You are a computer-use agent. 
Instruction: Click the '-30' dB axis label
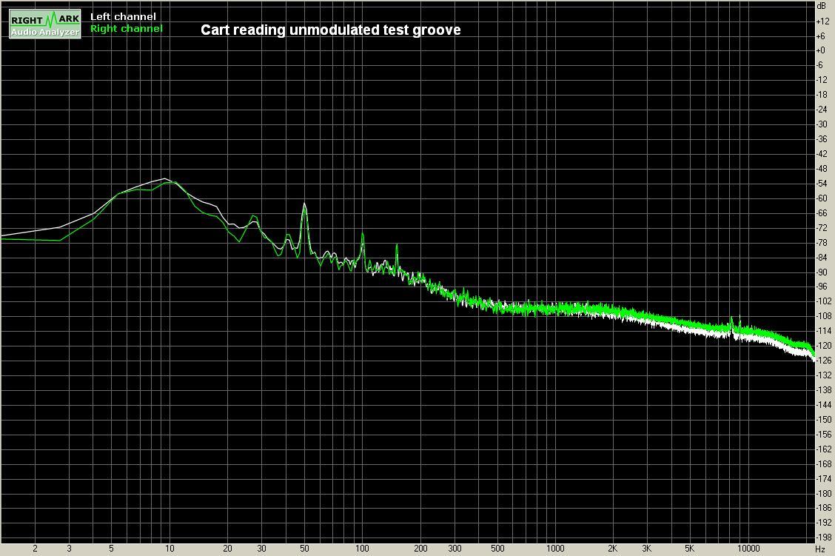click(822, 124)
